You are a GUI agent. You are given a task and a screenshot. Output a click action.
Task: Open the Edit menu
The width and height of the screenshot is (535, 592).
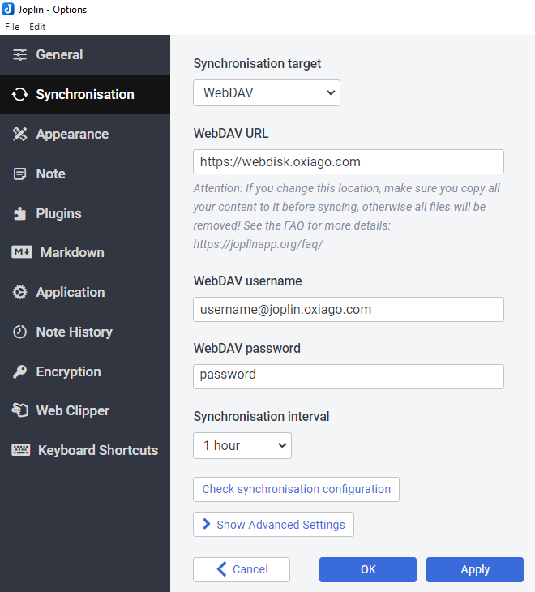[37, 27]
